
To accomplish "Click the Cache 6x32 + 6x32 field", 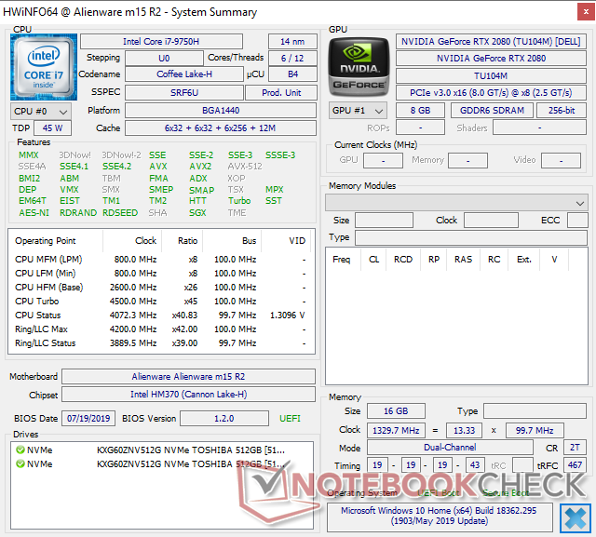I will [221, 128].
